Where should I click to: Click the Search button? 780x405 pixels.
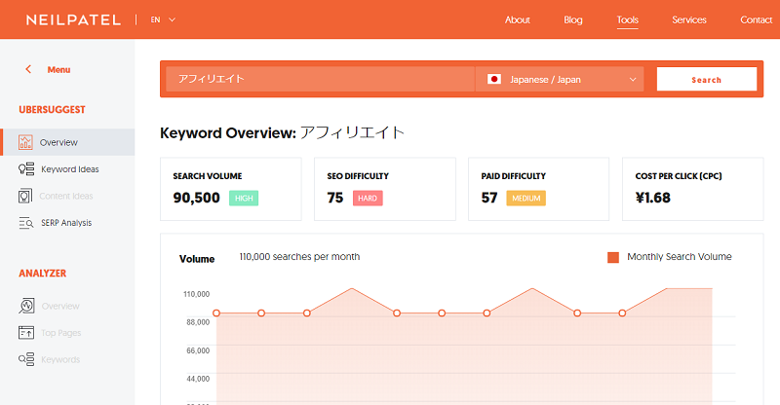point(706,79)
